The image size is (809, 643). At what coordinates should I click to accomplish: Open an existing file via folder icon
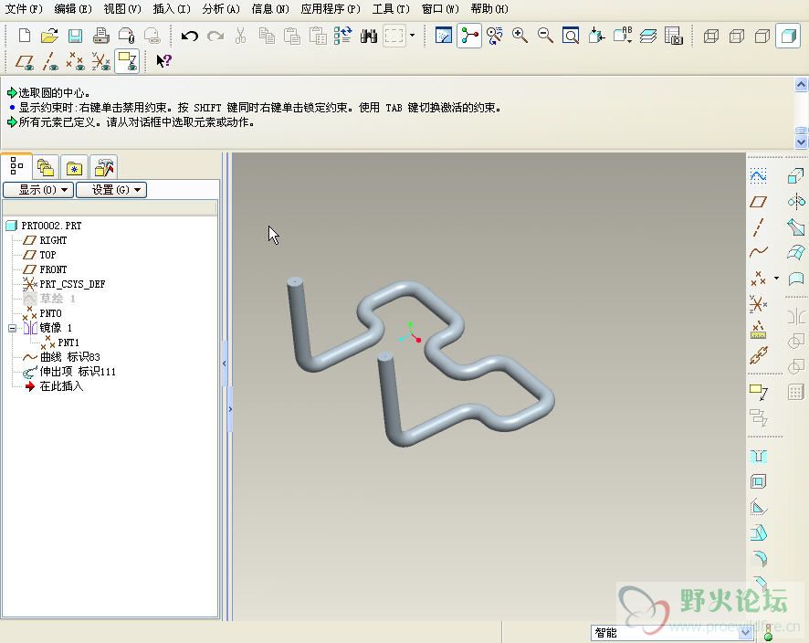click(x=49, y=36)
